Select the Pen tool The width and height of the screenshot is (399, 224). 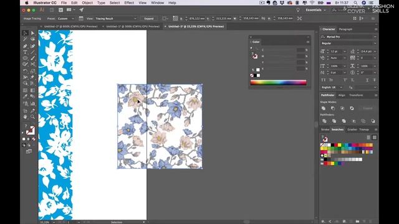point(25,46)
